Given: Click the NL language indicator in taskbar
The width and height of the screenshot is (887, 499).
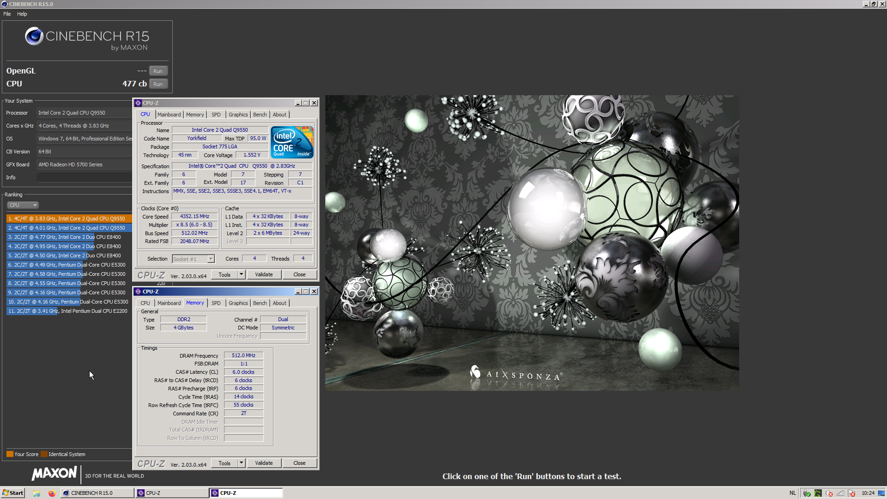Looking at the screenshot, I should pos(793,493).
